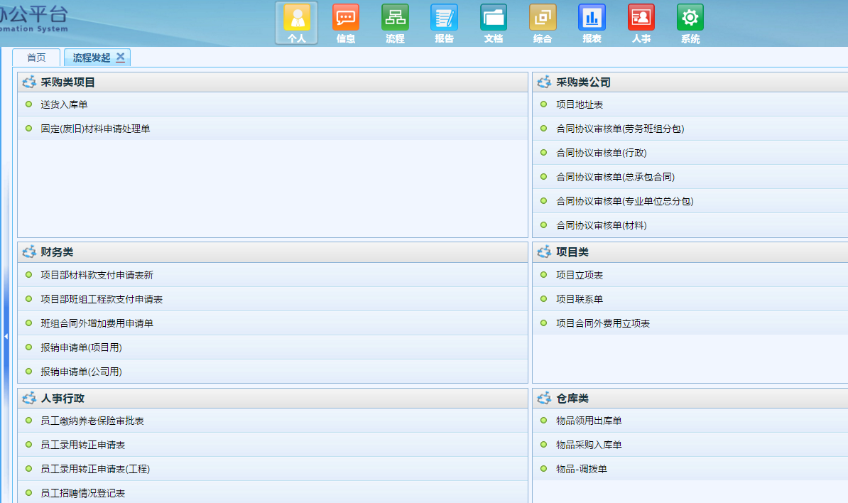Open 合同协议审核单(总承包合同)

pyautogui.click(x=616, y=177)
